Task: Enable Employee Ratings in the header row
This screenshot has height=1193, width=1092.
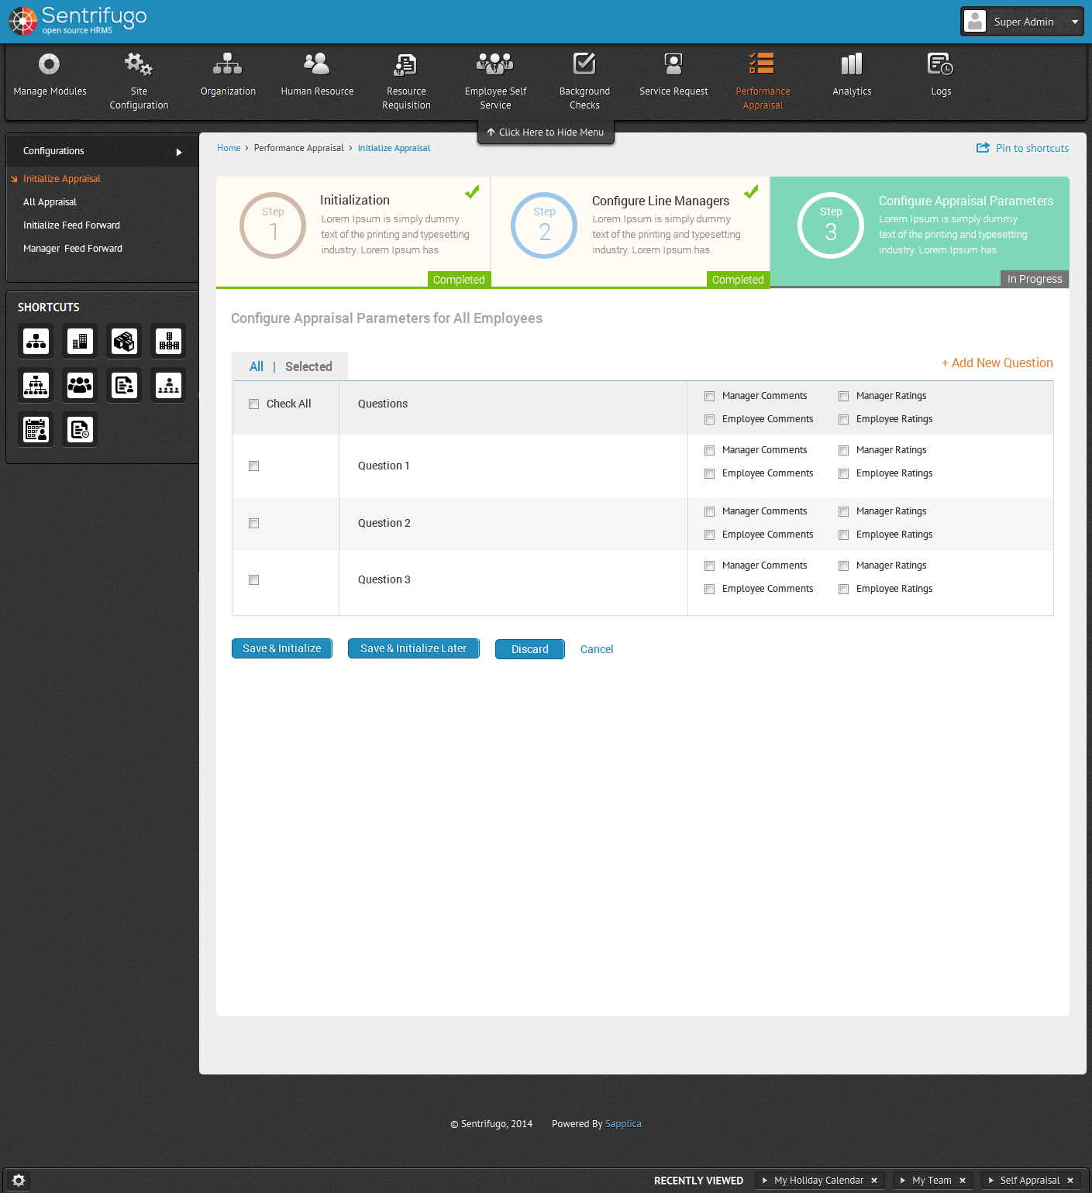Action: (843, 419)
